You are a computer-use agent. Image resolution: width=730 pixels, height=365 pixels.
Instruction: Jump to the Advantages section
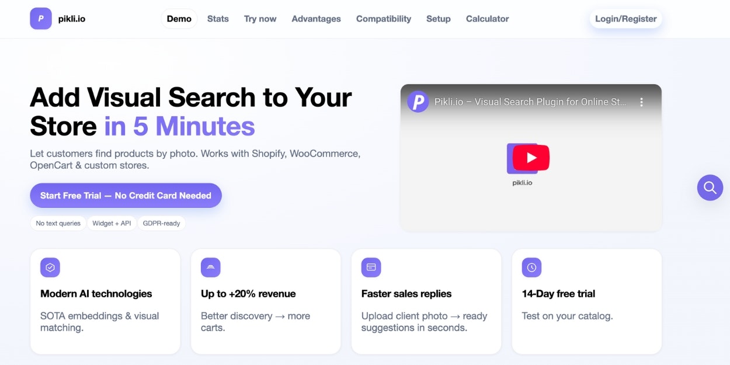(316, 19)
